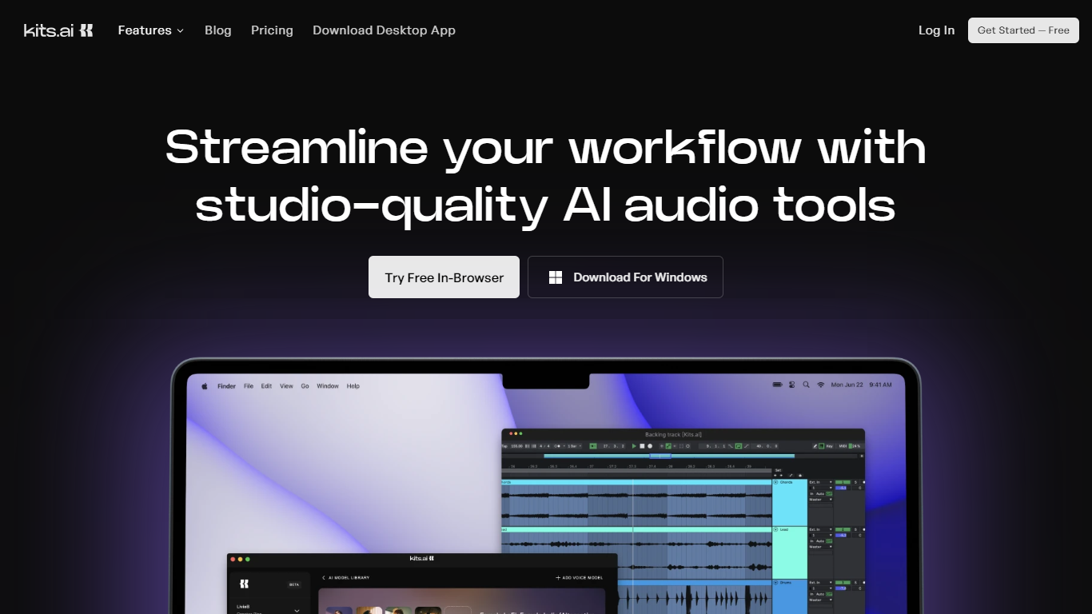Open Ext. In dropdown on Lead track
This screenshot has width=1092, height=614.
coord(820,529)
